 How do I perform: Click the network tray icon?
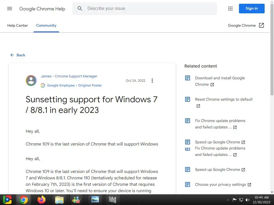241,200
